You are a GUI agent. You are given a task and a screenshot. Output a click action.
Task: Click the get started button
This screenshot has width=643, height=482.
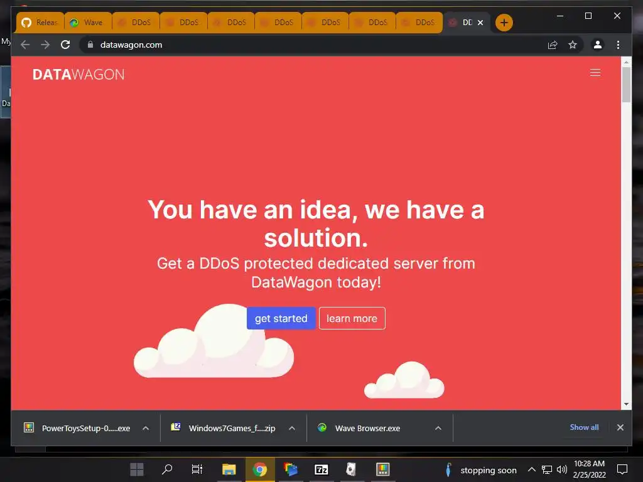tap(281, 318)
